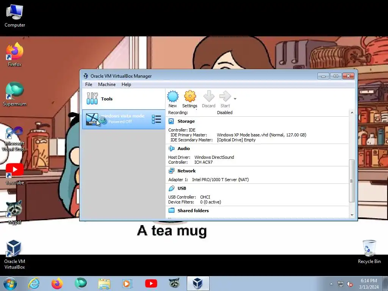Viewport: 388px width, 291px height.
Task: Click the Intel PRO/1000 T Server adapter text
Action: coord(221,180)
